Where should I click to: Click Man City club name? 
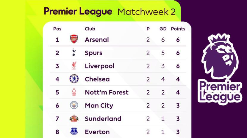pos(99,106)
